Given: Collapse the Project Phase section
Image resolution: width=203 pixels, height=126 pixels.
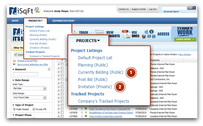Looking at the screenshot, I should tap(13, 115).
